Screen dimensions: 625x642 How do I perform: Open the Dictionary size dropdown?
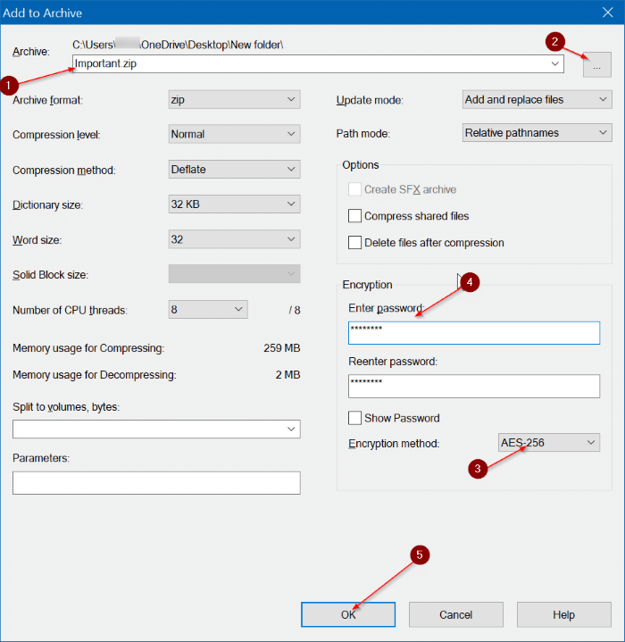(x=234, y=204)
